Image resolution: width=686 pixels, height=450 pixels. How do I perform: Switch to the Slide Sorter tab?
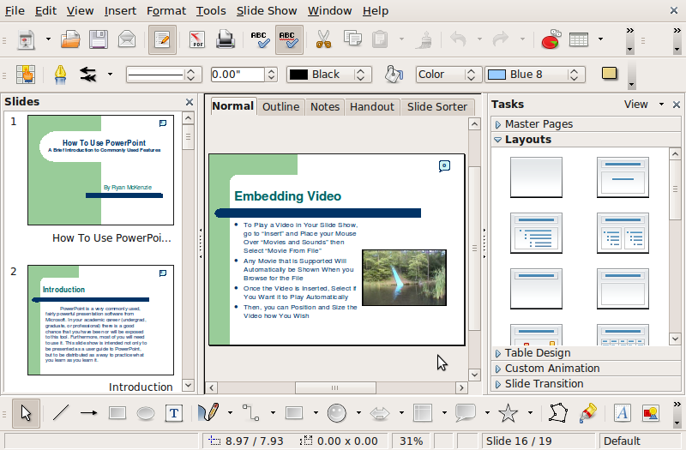coord(437,107)
